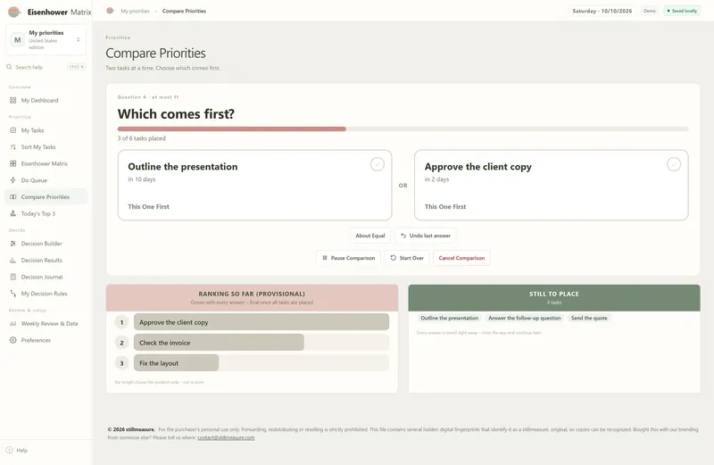Screen dimensions: 714x465
Task: Click Start Over button
Action: [x=407, y=258]
